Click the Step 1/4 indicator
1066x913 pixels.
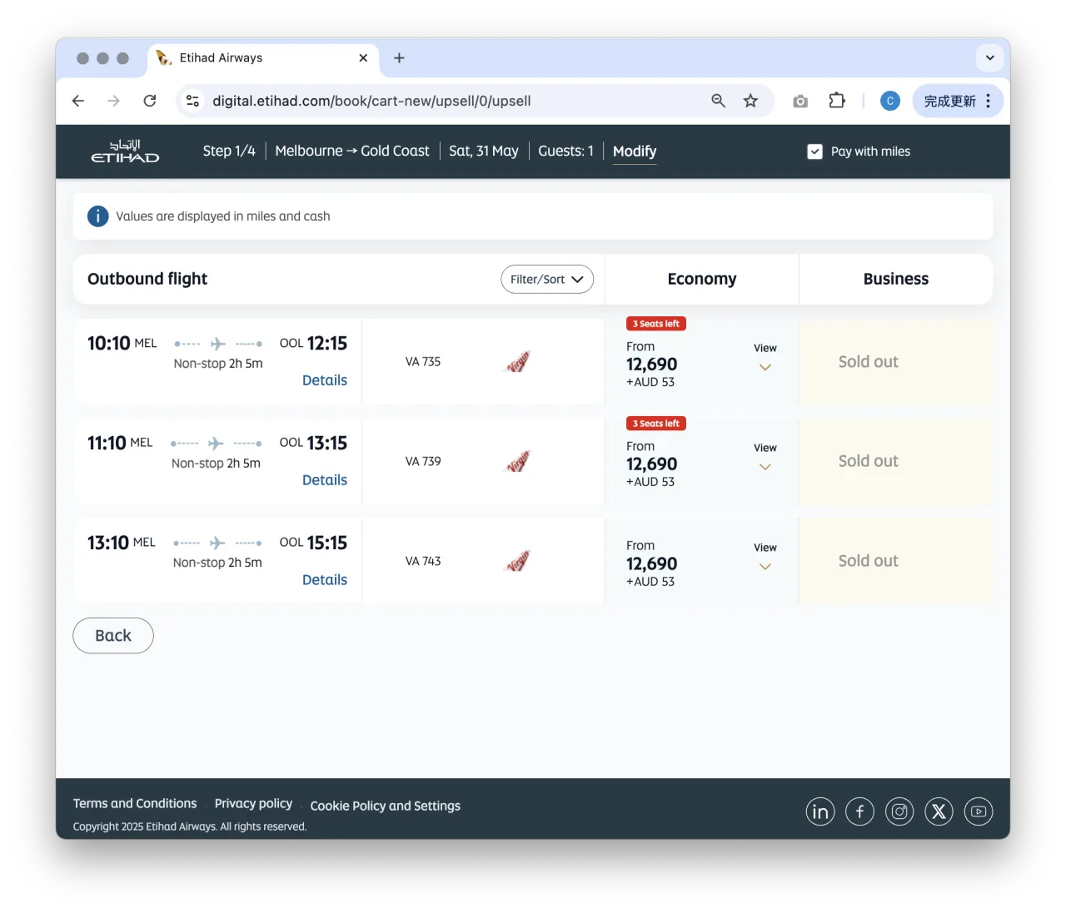click(229, 151)
